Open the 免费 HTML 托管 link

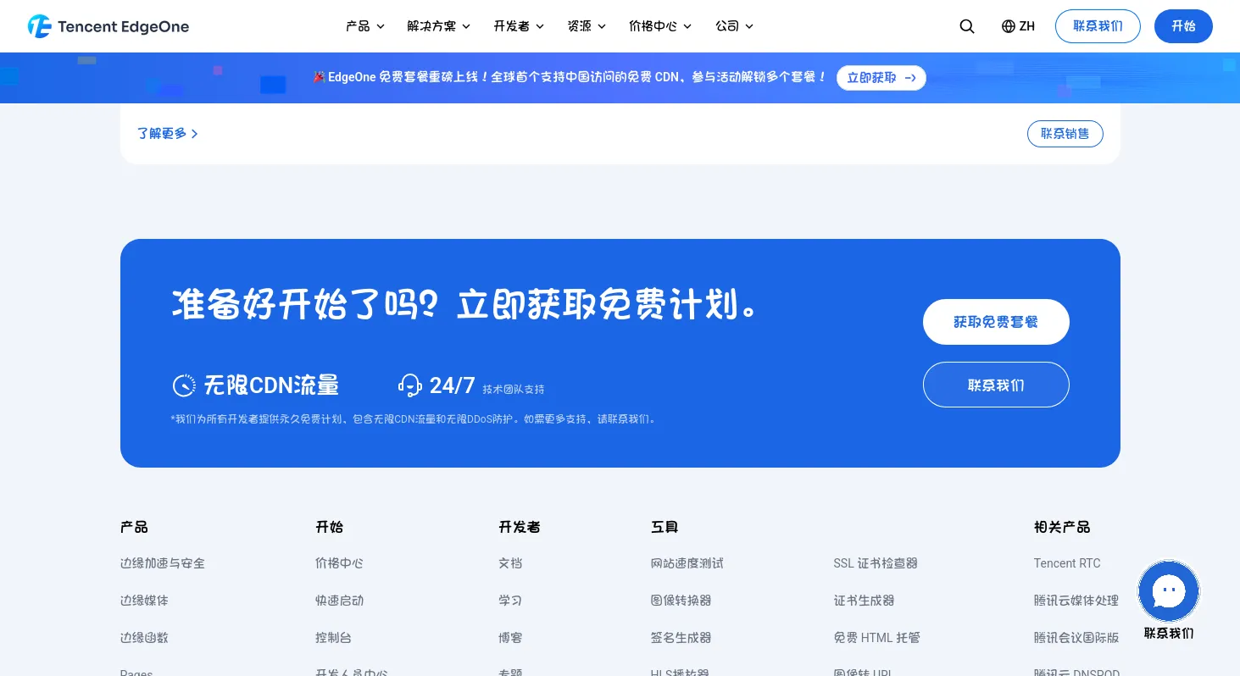point(877,638)
